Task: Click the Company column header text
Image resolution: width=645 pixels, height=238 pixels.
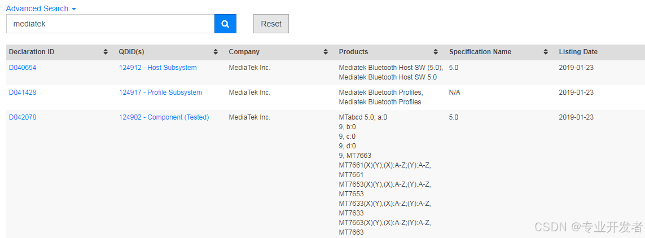Action: pos(244,52)
